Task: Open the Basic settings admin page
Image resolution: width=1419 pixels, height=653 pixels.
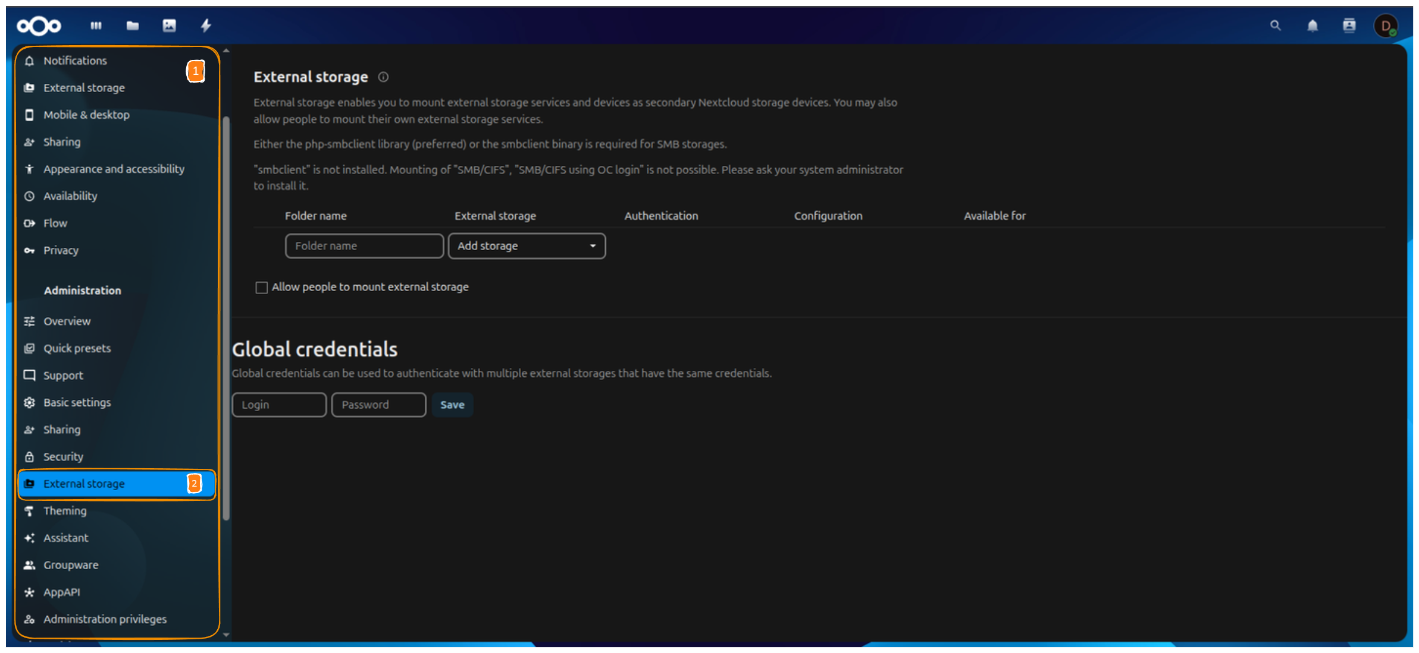Action: 77,402
